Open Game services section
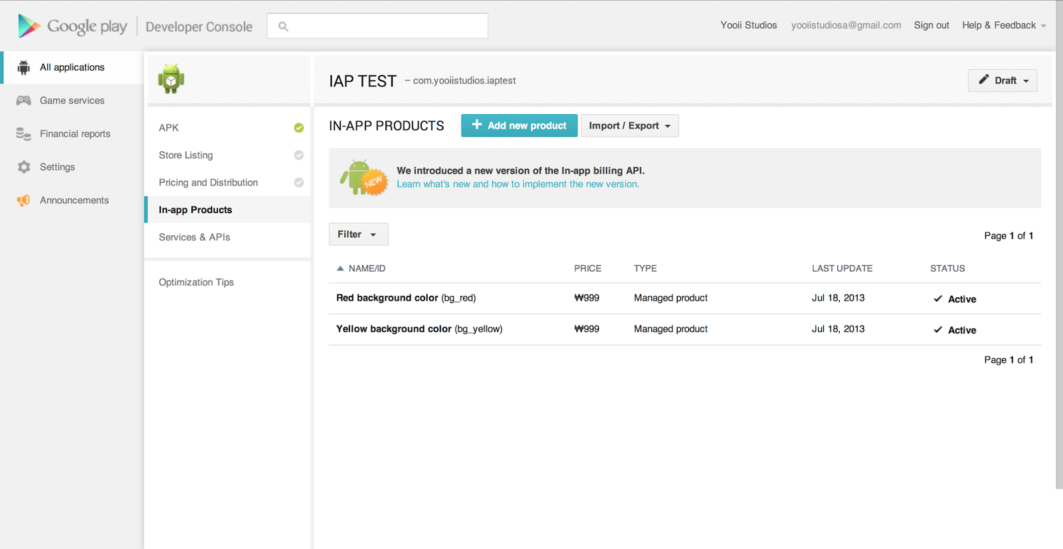The width and height of the screenshot is (1063, 549). [x=72, y=100]
